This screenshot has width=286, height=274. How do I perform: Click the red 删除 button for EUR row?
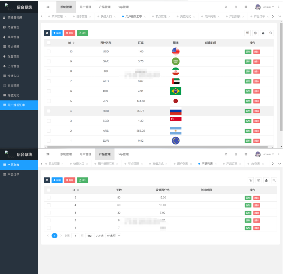pos(256,141)
